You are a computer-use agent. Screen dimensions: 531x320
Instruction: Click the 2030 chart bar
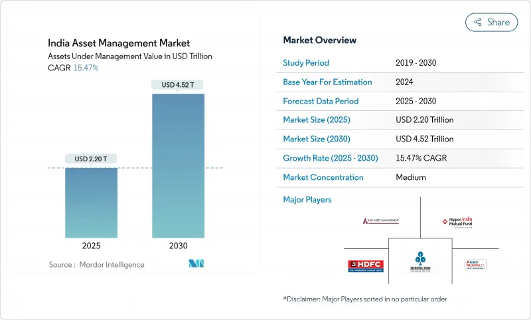[178, 165]
